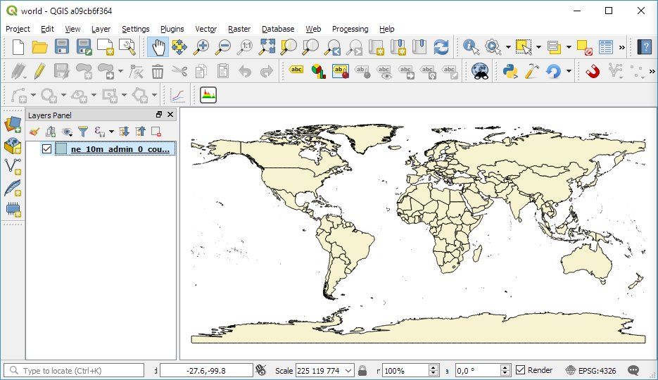This screenshot has width=658, height=380.
Task: Open the Processing menu
Action: click(350, 29)
